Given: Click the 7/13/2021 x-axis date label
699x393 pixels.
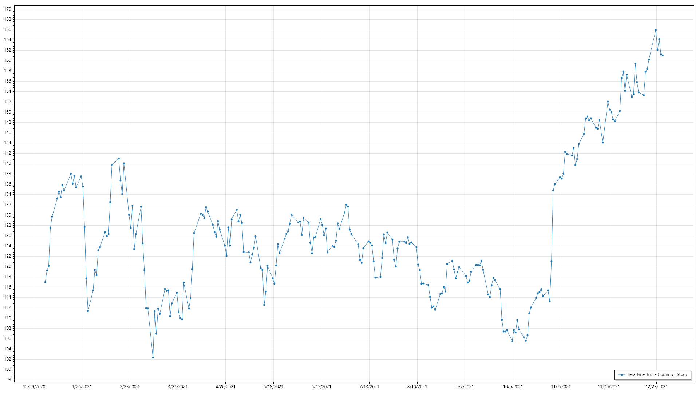Looking at the screenshot, I should [x=369, y=386].
